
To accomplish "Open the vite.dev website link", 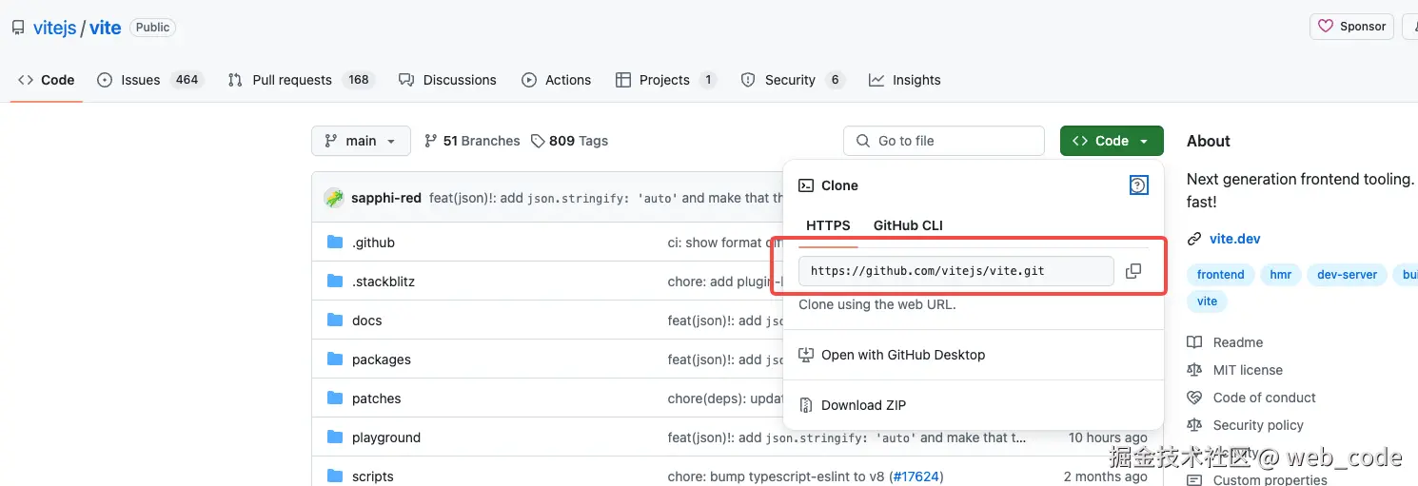I will 1234,239.
